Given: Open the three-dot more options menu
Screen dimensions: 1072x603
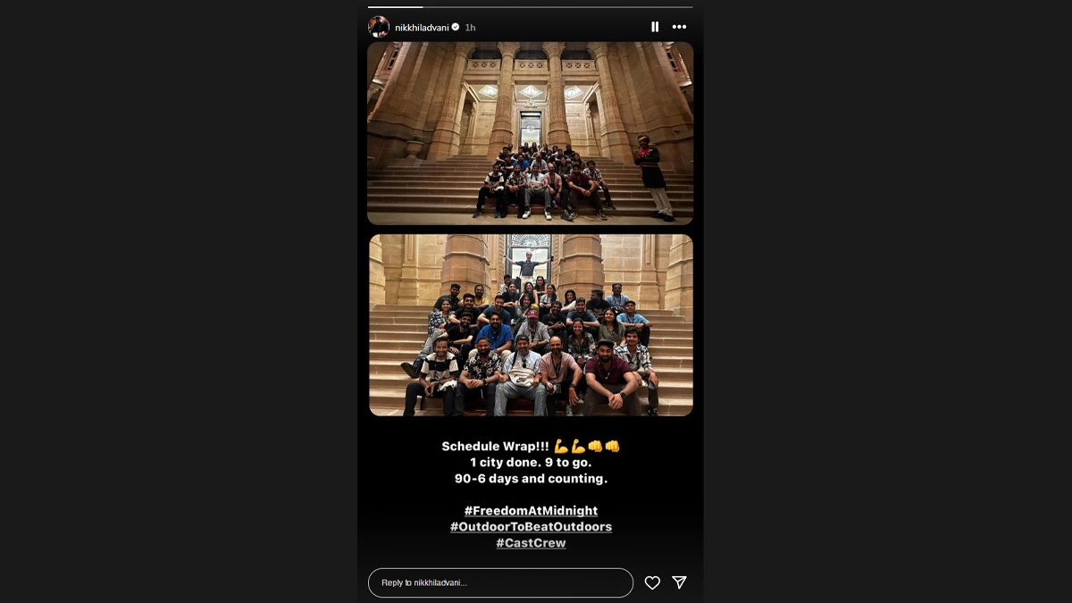Looking at the screenshot, I should coord(680,27).
